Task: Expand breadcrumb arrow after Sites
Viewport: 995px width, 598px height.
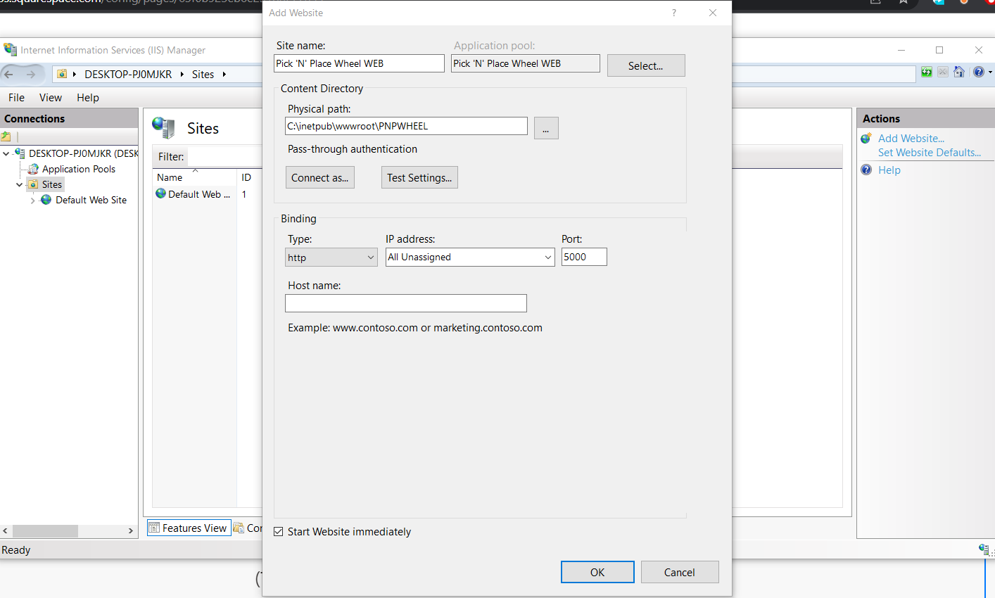Action: (x=224, y=74)
